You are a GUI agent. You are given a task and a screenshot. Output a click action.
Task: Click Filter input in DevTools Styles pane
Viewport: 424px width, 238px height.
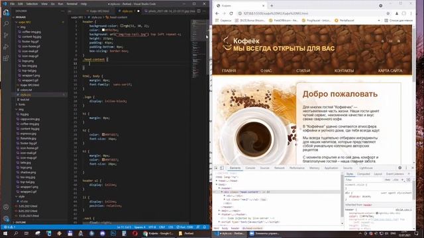(x=364, y=180)
